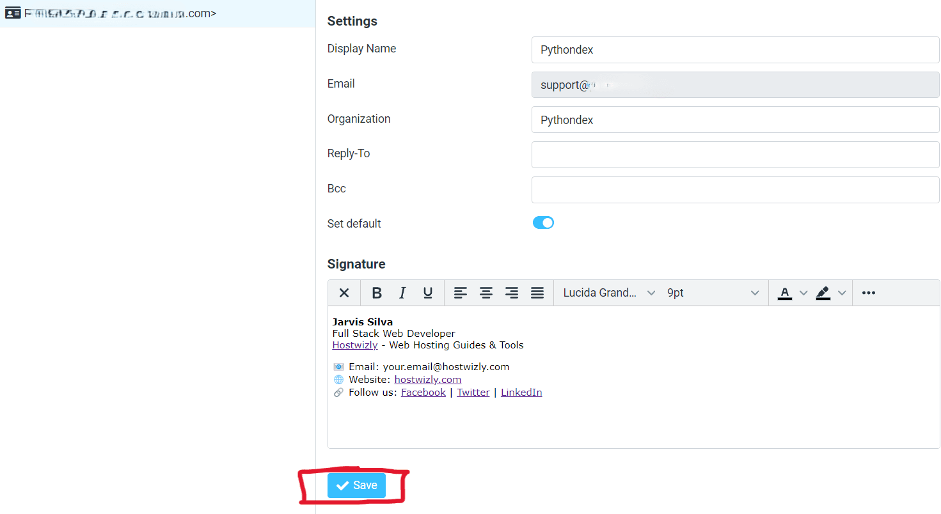Click the contact card icon beside the email address
The height and width of the screenshot is (514, 941).
[13, 13]
